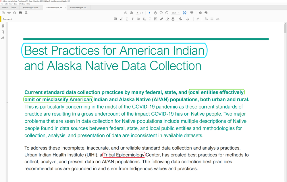Select the Replace text note tool
The image size is (287, 182).
[138, 19]
